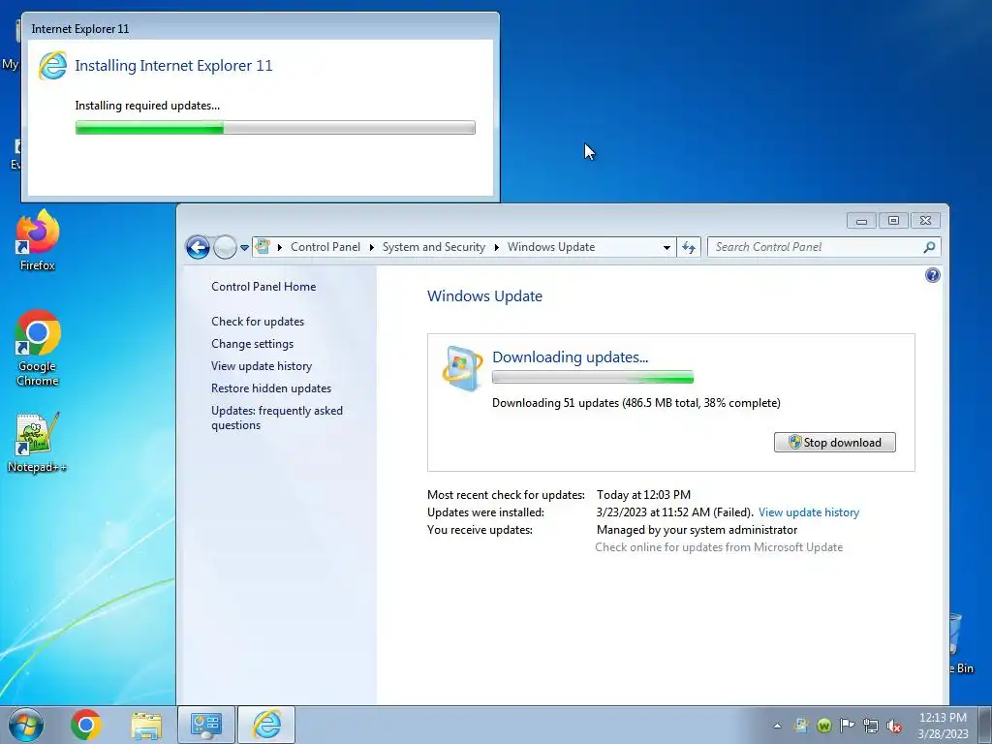Viewport: 992px width, 744px height.
Task: Open Updates: frequently asked questions link
Action: tap(277, 418)
